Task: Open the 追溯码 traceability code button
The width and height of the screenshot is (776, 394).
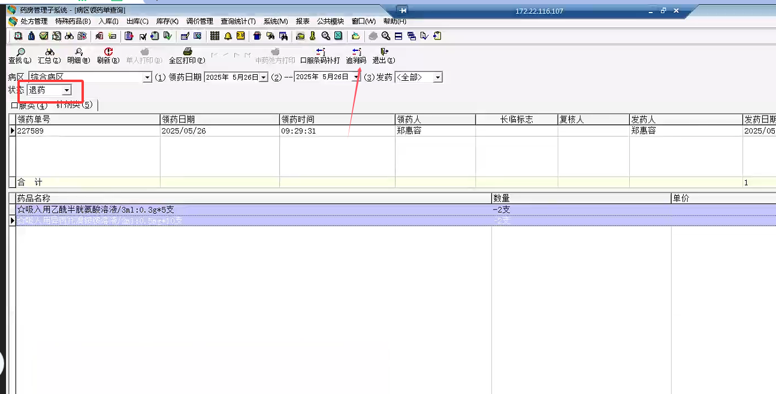Action: click(x=356, y=56)
